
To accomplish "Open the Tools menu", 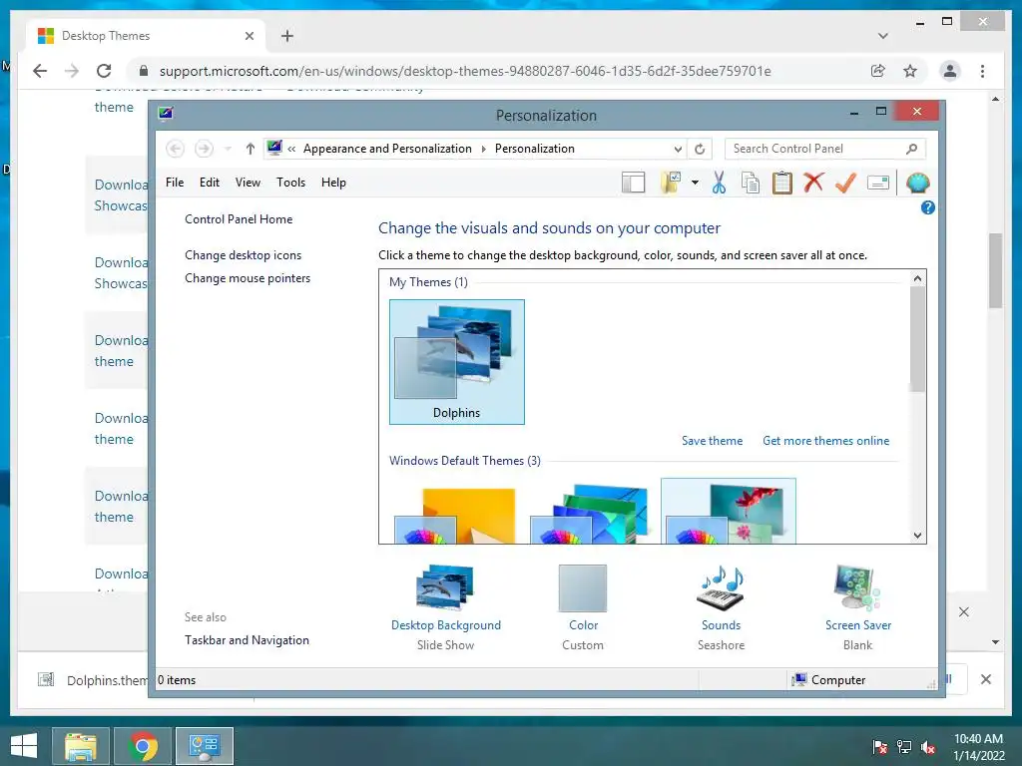I will coord(290,183).
